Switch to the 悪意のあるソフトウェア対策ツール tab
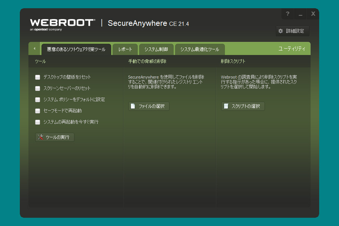 (76, 49)
